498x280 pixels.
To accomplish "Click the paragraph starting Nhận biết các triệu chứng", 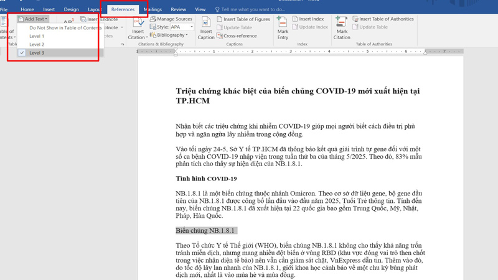I will [x=295, y=130].
